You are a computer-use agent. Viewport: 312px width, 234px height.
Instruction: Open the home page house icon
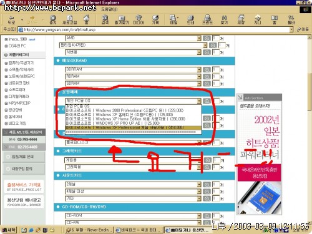86,20
